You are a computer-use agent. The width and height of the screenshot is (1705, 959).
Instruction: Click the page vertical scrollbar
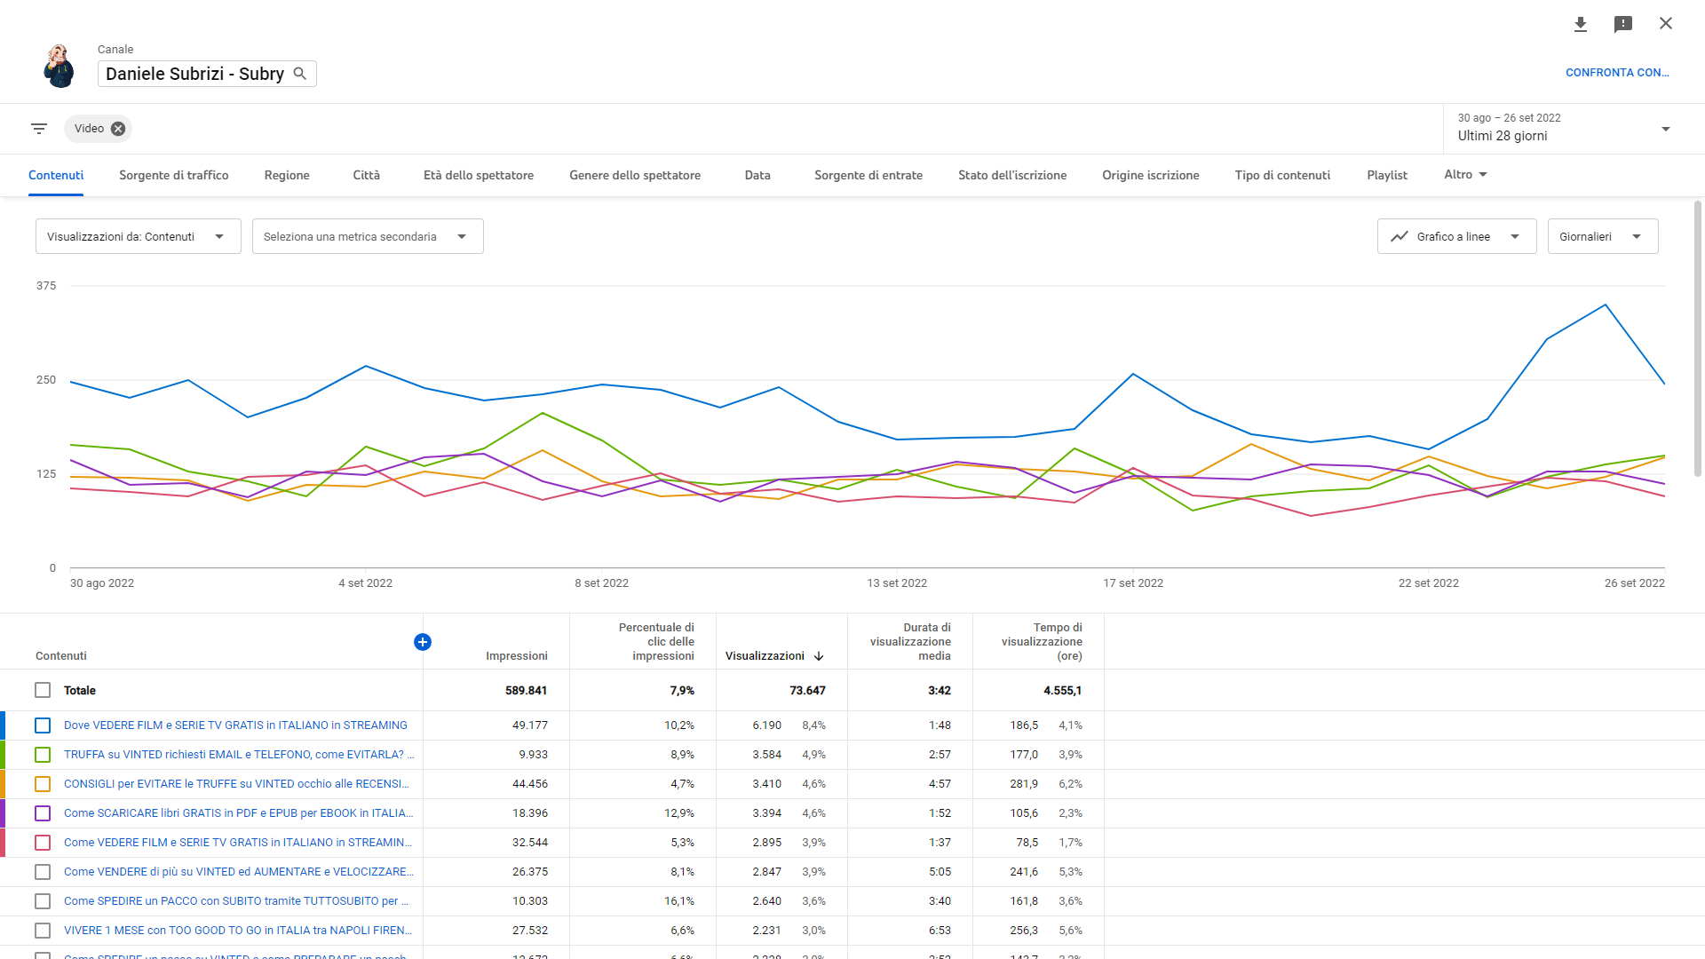coord(1698,337)
